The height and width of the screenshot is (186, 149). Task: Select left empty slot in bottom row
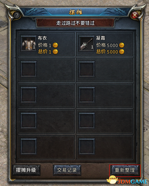[x=29, y=146]
